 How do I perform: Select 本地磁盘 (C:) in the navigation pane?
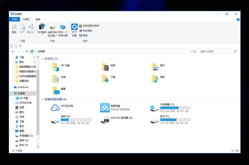pyautogui.click(x=24, y=136)
